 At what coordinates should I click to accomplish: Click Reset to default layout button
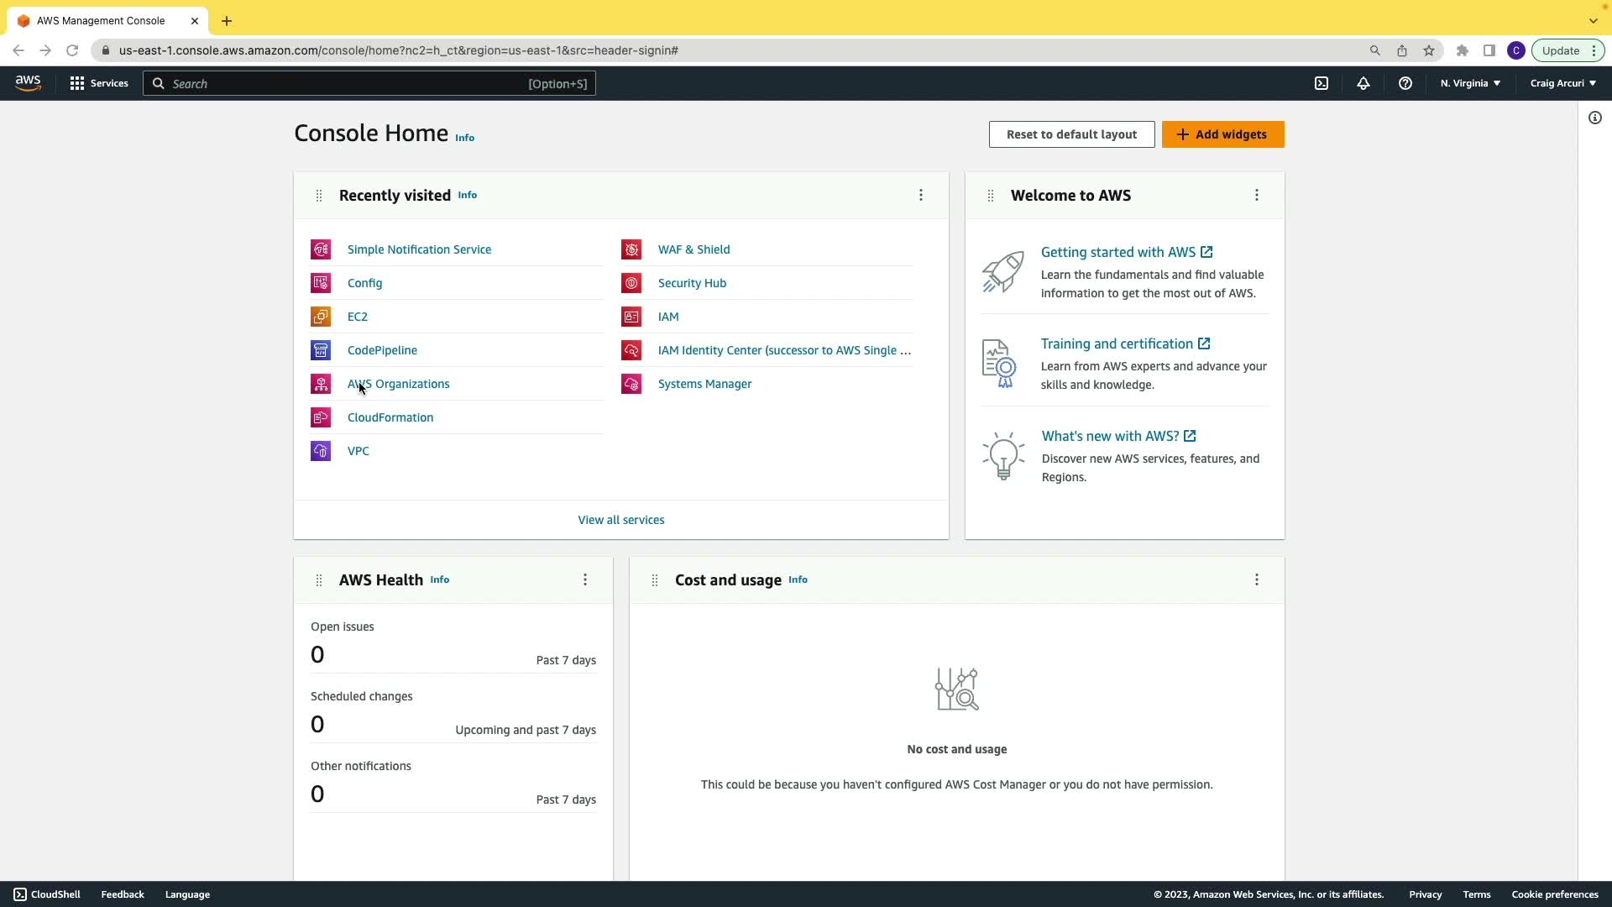[1071, 134]
